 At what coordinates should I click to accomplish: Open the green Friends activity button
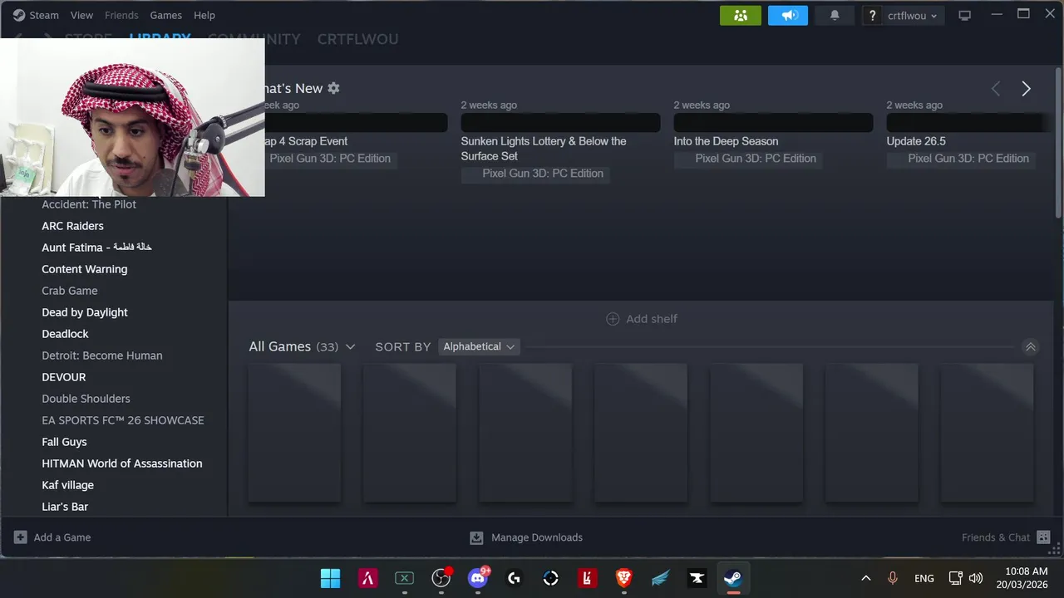(x=741, y=15)
